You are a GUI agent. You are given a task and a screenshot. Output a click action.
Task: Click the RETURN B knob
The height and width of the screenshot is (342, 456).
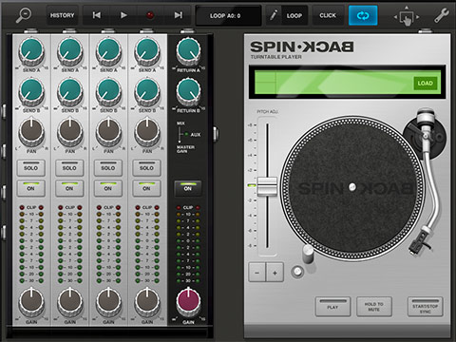[188, 92]
